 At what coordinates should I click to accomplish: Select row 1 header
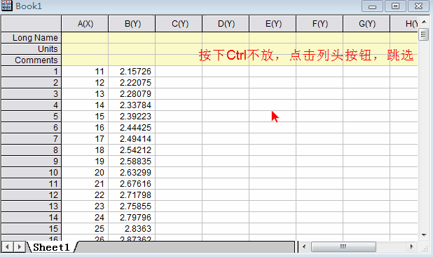click(x=32, y=72)
